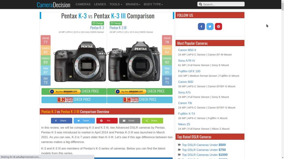Viewport: 284px width, 159px height.
Task: Open the Pentax K-3 name link
Action: tap(97, 28)
